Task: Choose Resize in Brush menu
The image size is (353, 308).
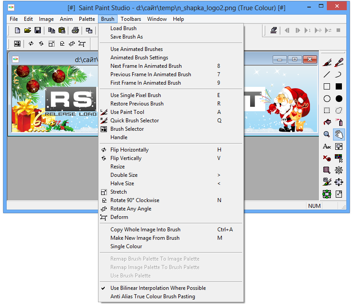Action: (x=171, y=167)
